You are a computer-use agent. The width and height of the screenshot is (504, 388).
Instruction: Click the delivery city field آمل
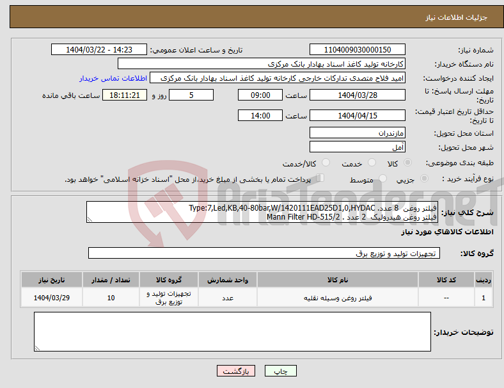[357, 147]
